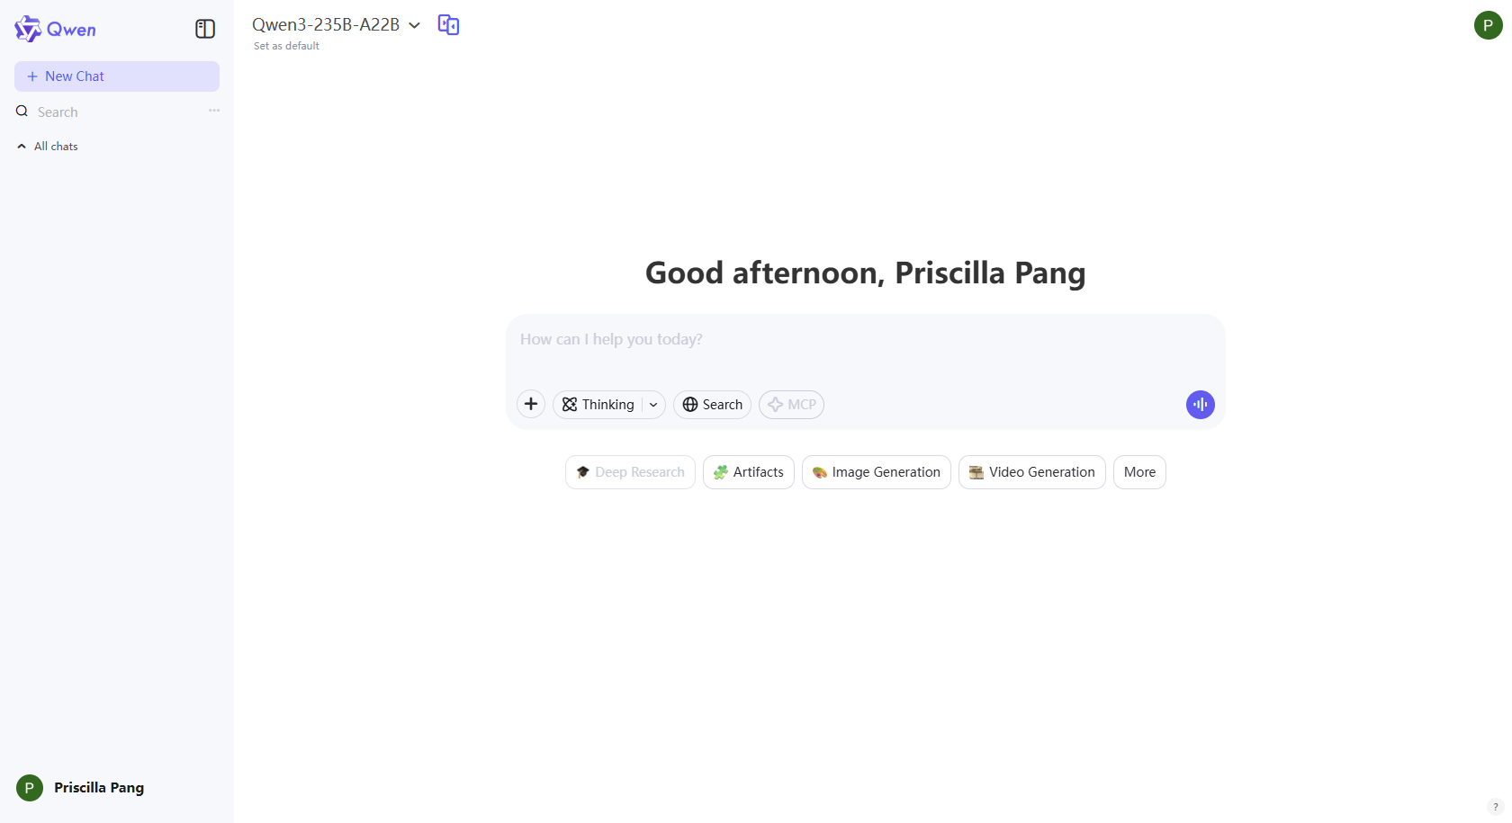This screenshot has height=823, width=1512.
Task: Expand the Thinking mode dropdown arrow
Action: pyautogui.click(x=653, y=405)
